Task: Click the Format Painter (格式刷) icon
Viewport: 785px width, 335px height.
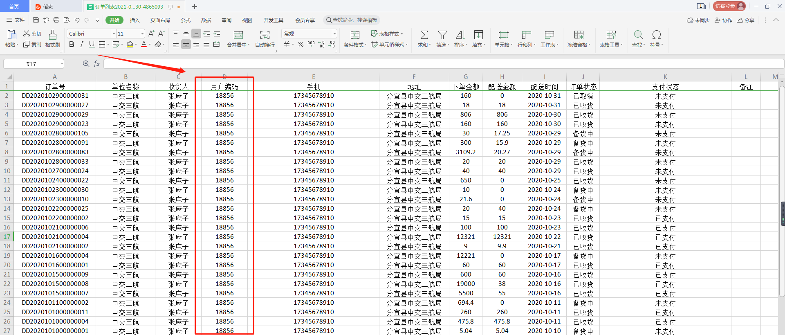Action: (53, 35)
